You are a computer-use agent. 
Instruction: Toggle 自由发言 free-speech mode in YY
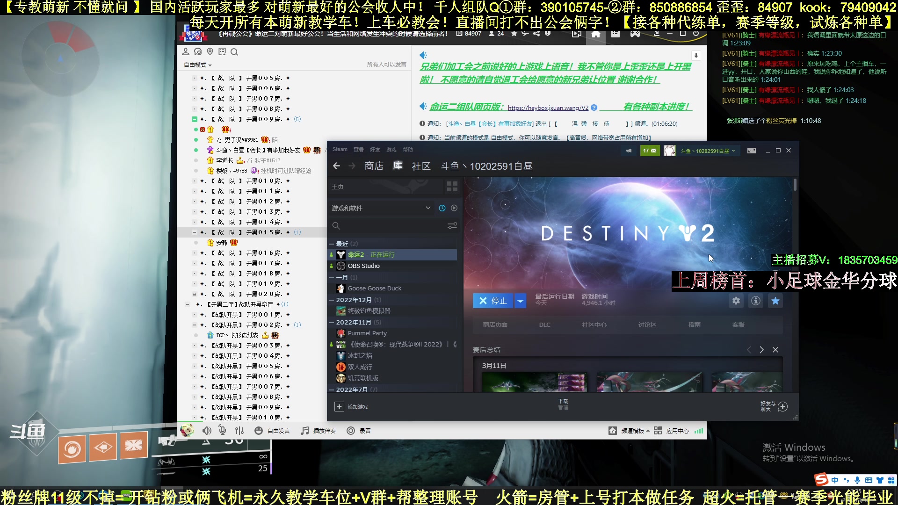pos(273,431)
